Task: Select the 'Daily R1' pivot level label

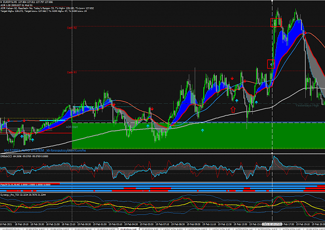Action: pos(72,72)
